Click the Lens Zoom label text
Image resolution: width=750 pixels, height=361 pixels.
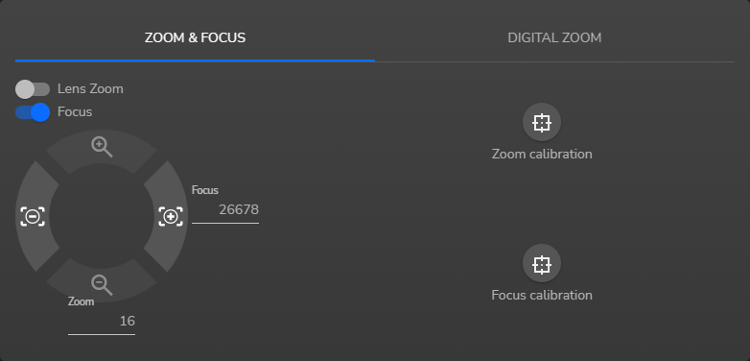[x=90, y=89]
